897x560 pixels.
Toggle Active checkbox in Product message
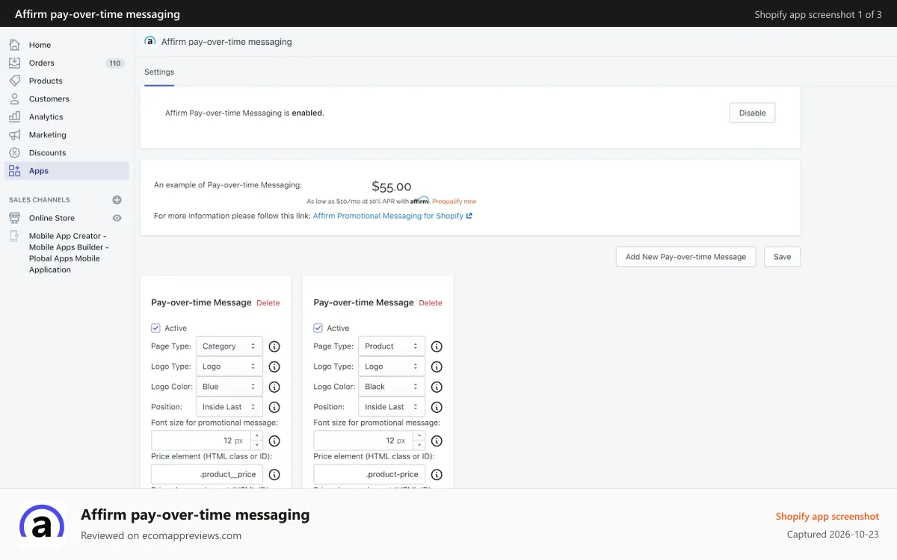(x=318, y=328)
